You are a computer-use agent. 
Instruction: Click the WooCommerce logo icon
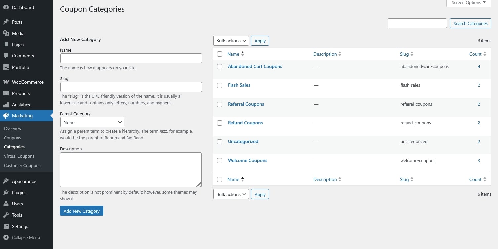tap(6, 82)
